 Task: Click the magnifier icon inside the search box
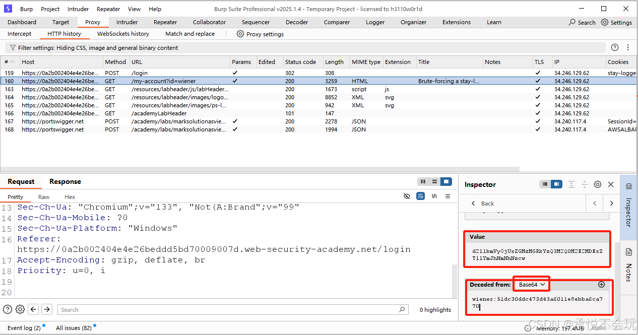pos(402,310)
